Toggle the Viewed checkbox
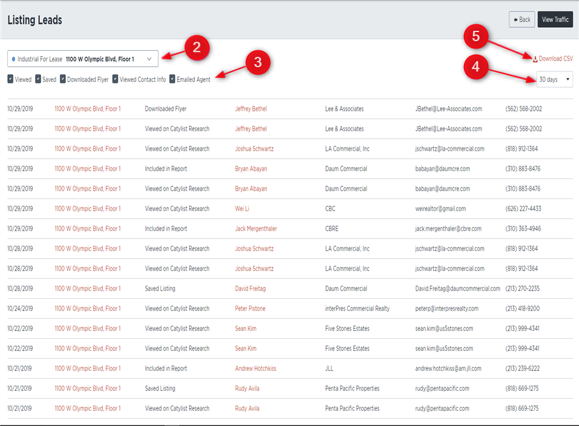Screen dimensions: 579x426 point(11,79)
